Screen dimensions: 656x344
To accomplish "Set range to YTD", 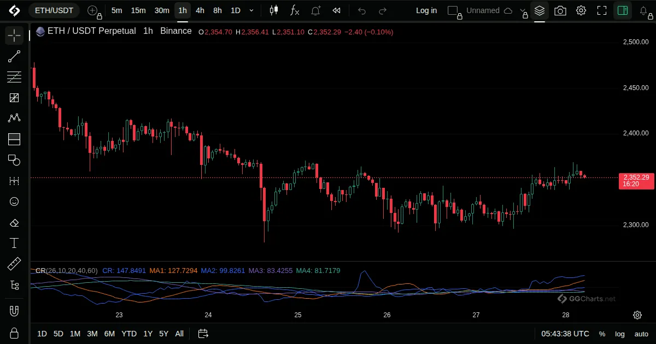I will (x=129, y=334).
